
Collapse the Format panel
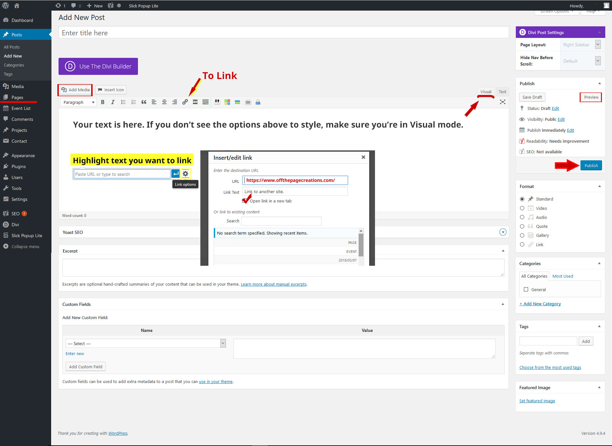(599, 186)
